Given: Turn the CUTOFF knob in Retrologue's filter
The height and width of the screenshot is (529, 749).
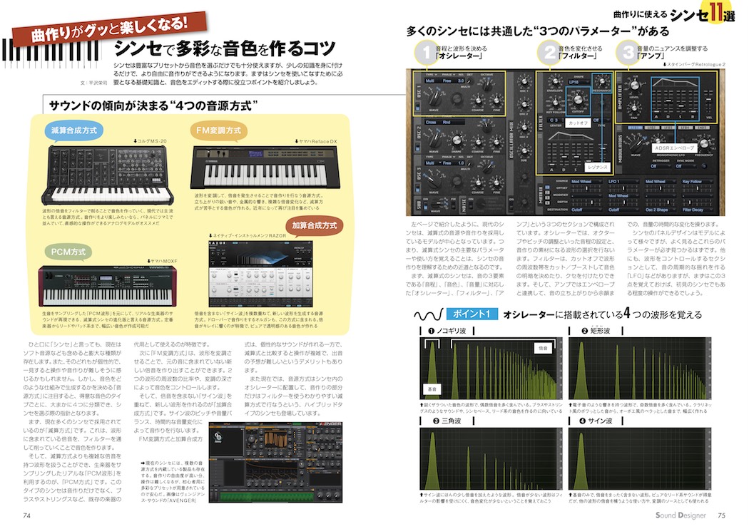Looking at the screenshot, I should (x=578, y=99).
